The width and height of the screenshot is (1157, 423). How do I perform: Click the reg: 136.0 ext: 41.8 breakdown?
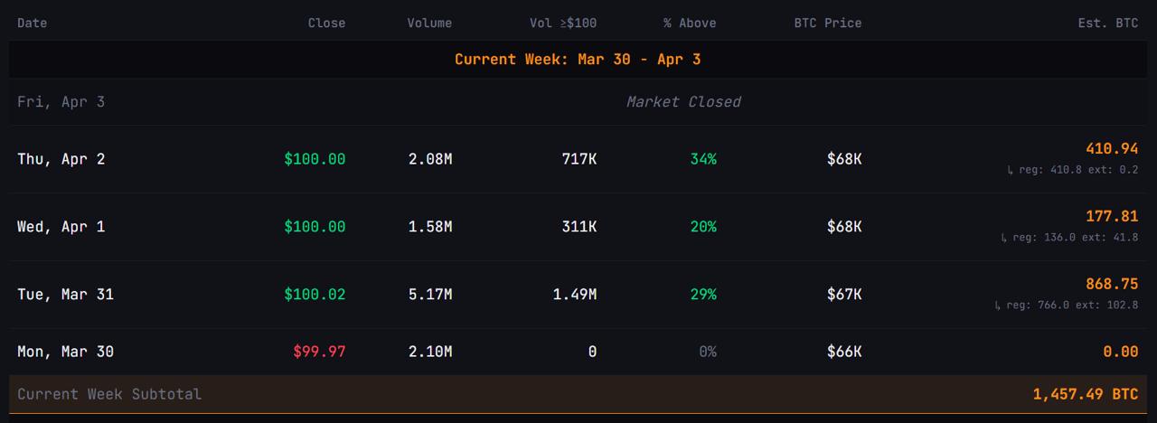[x=1069, y=238]
